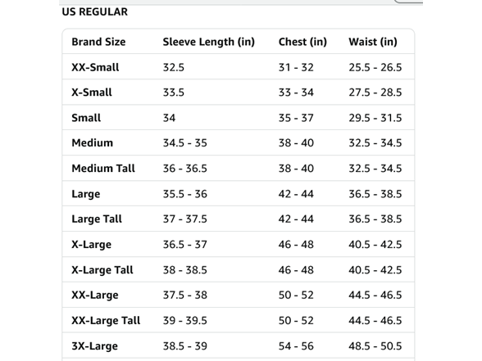Click the Medium Tall row label
The image size is (482, 361).
coord(103,169)
